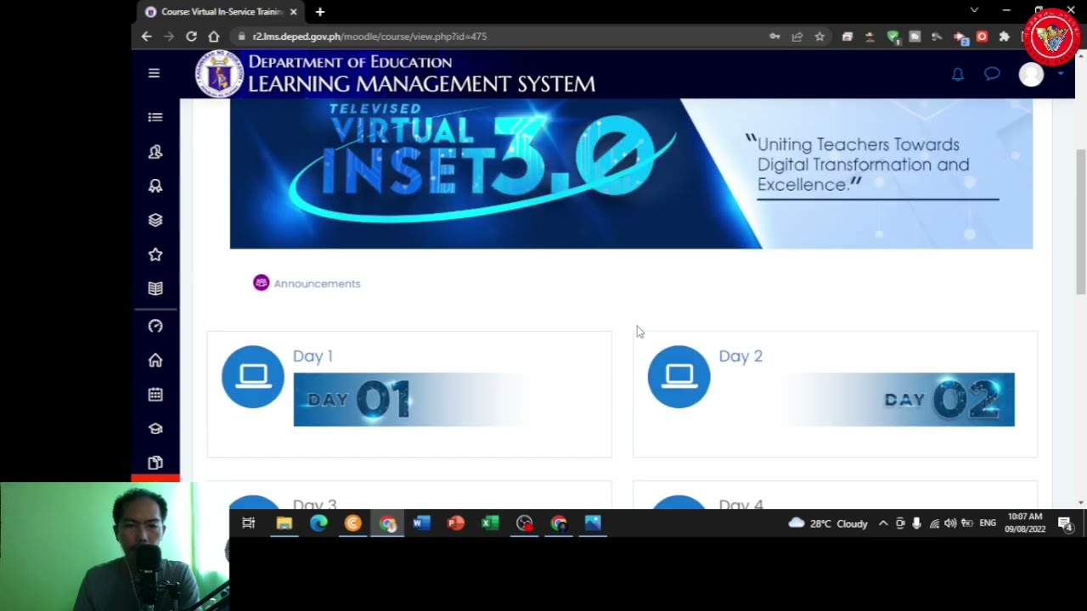
Task: Open the user profile avatar menu
Action: click(x=1031, y=75)
